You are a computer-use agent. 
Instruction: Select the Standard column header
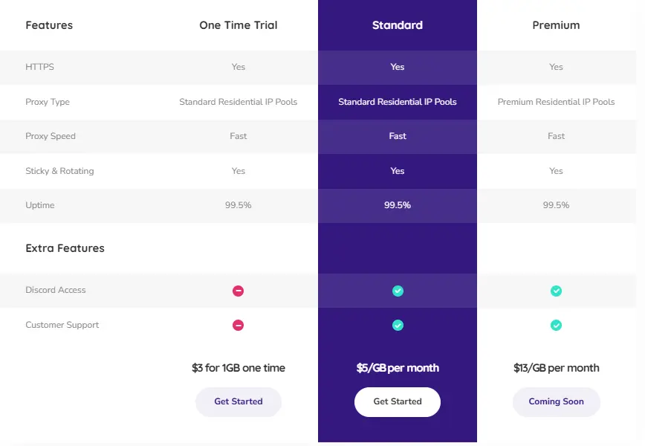[397, 25]
